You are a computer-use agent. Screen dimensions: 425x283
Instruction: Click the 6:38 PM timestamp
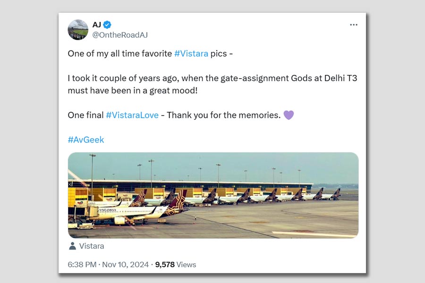click(83, 265)
